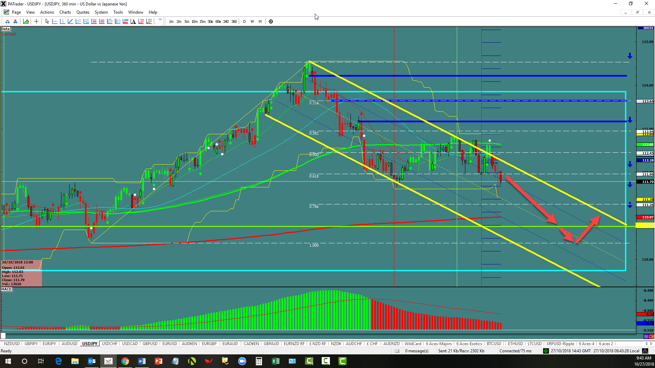Select the crosshair cursor tool
The image size is (655, 368).
point(36,21)
